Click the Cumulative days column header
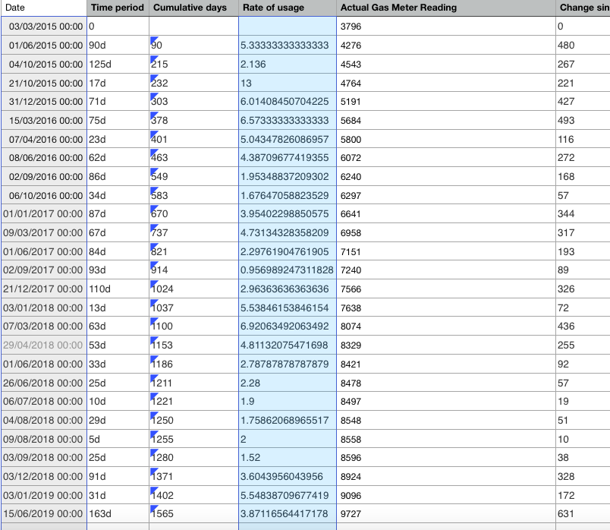 pyautogui.click(x=193, y=8)
